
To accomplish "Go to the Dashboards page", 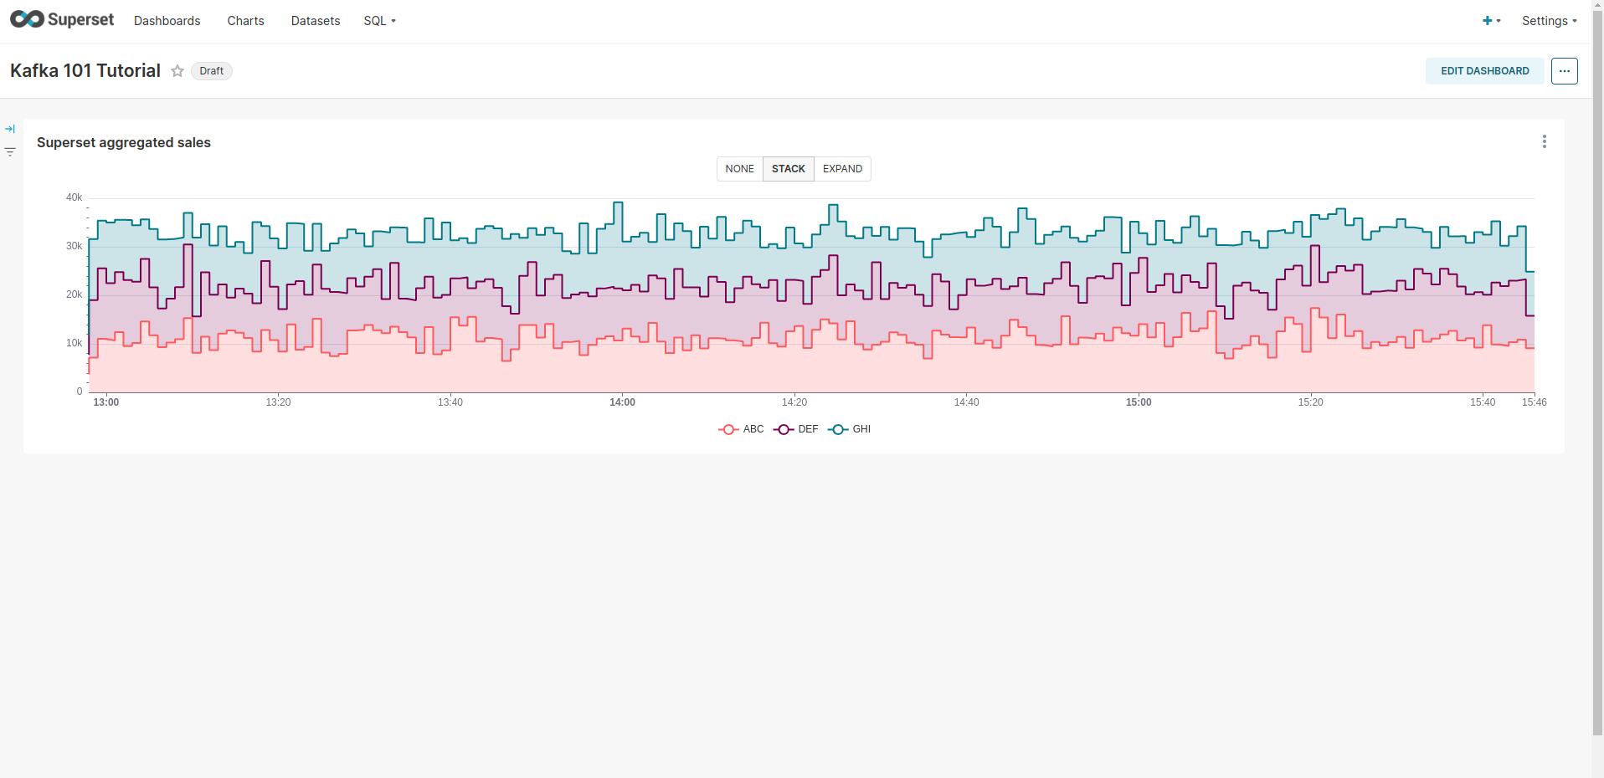I will point(167,20).
